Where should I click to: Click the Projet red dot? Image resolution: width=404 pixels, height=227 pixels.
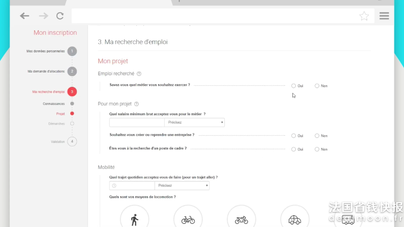pyautogui.click(x=72, y=113)
